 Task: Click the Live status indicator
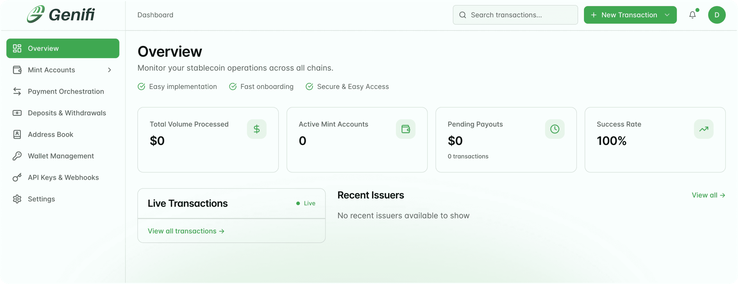tap(306, 203)
